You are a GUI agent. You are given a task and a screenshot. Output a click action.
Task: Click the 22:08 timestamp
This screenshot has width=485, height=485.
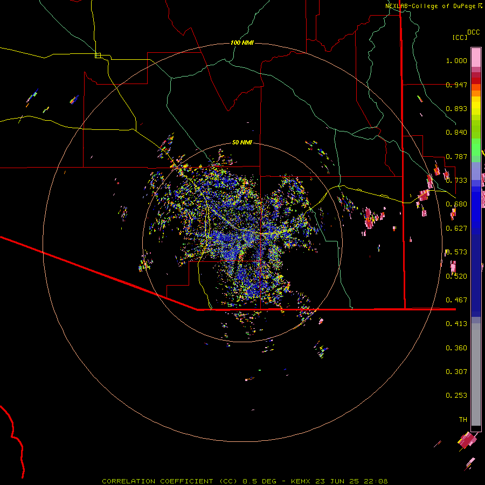click(x=375, y=481)
